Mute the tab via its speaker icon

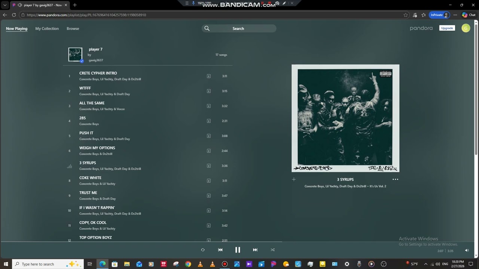19,5
